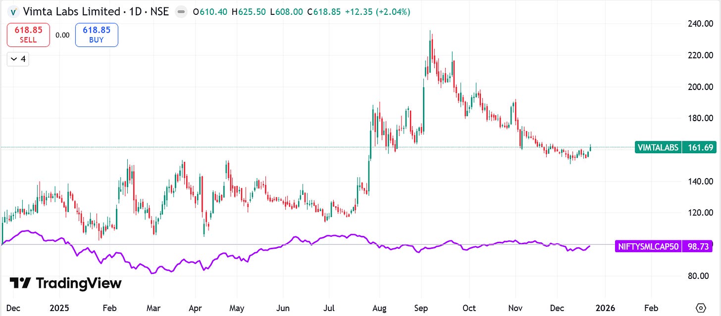Click the Dec label at the time axis start
The width and height of the screenshot is (721, 316).
(x=13, y=308)
